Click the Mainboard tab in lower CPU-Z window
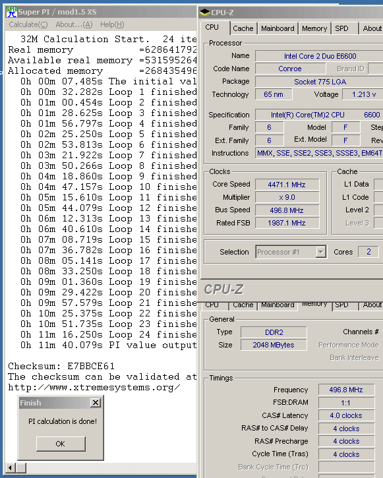The width and height of the screenshot is (383, 478). pyautogui.click(x=278, y=305)
